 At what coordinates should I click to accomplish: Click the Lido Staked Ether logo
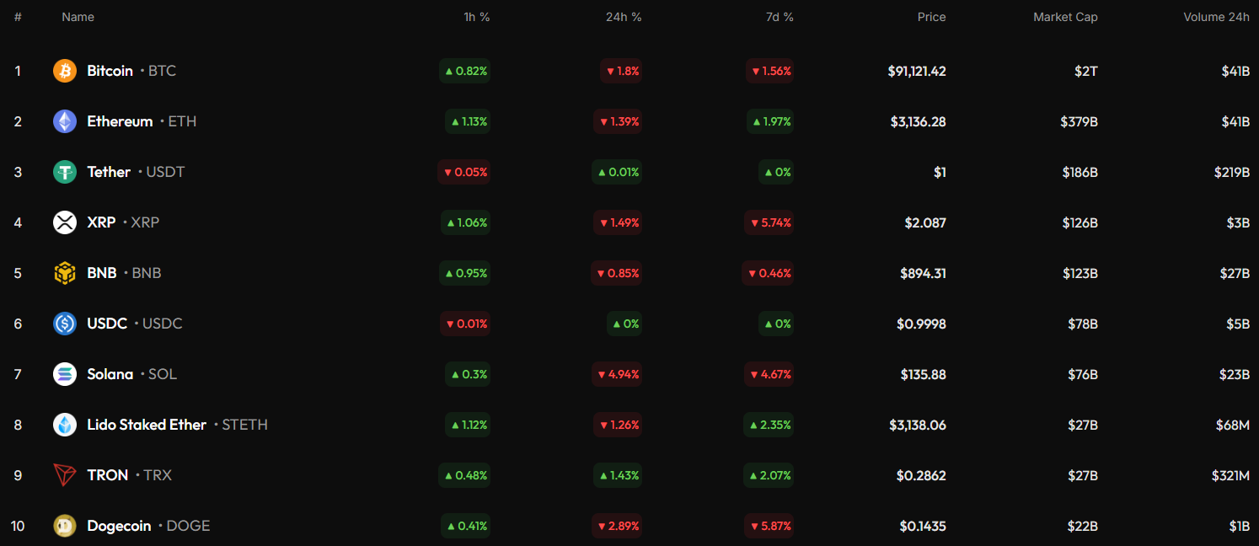pos(65,425)
